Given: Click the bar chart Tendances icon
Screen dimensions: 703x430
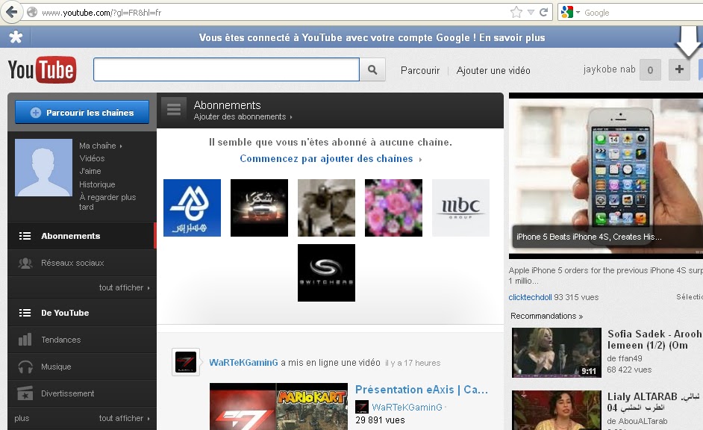Looking at the screenshot, I should point(25,340).
